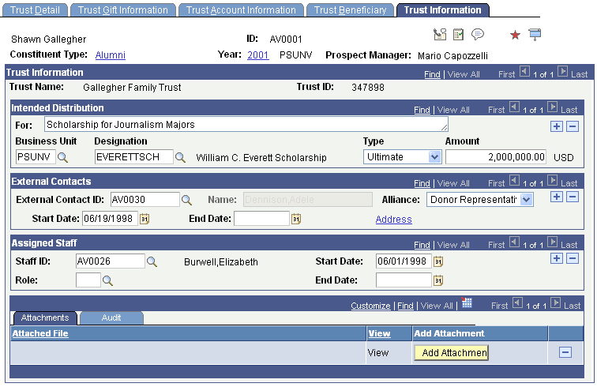Screen dimensions: 597x387
Task: Delete the attachment row with minus button
Action: click(565, 352)
